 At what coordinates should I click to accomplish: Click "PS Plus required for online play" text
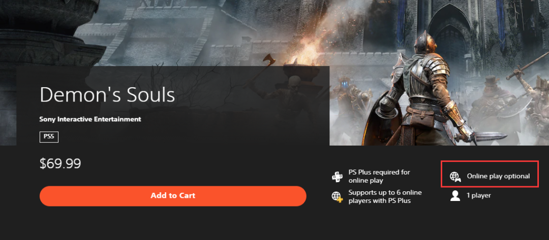pos(379,177)
